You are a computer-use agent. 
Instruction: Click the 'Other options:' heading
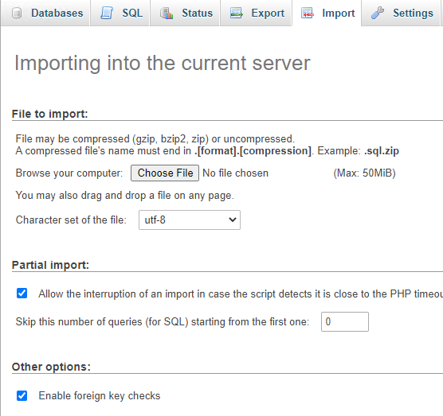51,367
